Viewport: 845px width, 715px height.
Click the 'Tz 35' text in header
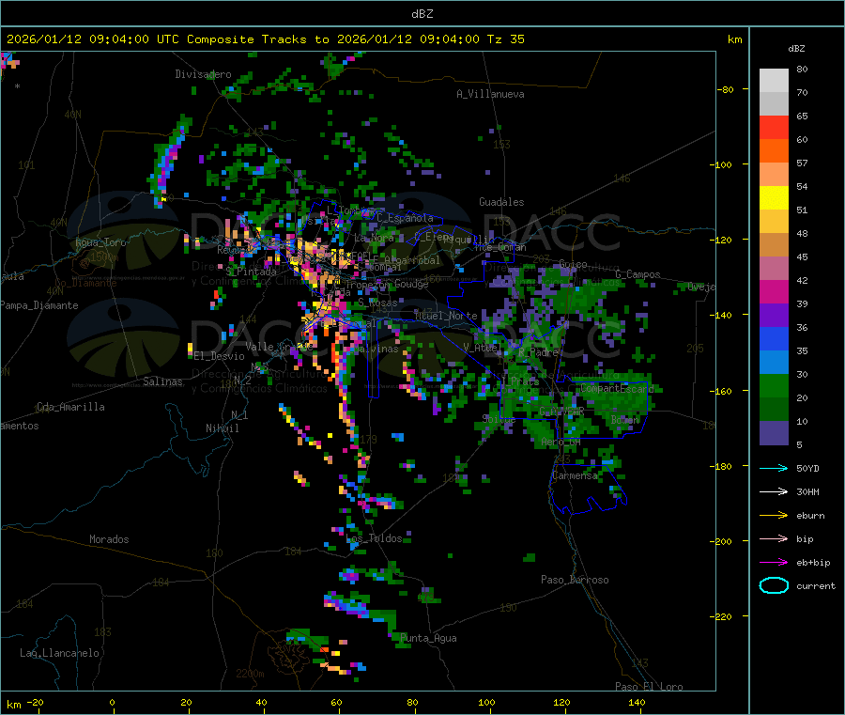click(505, 39)
